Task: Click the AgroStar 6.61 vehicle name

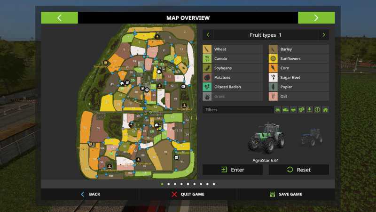Action: click(x=266, y=160)
